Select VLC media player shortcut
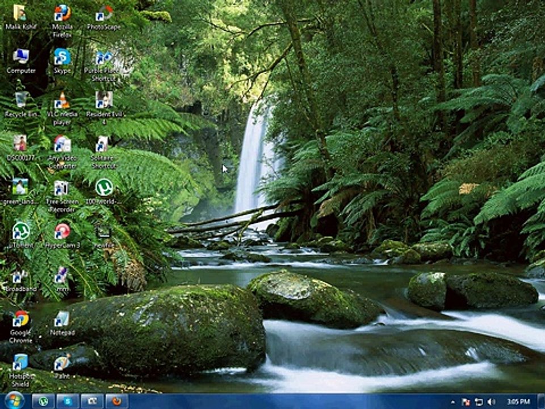Screen dimensions: 545x409 [x=62, y=101]
